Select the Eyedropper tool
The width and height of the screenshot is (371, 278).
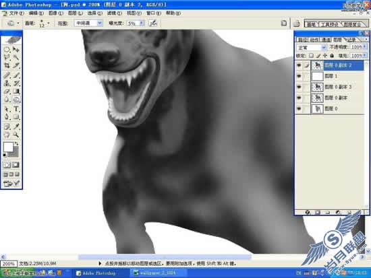point(16,127)
